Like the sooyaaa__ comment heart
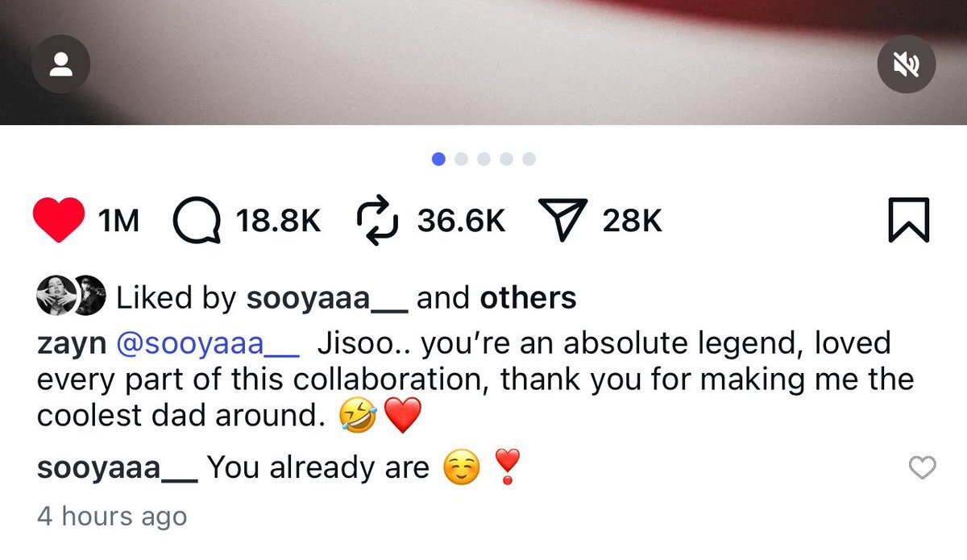 922,467
